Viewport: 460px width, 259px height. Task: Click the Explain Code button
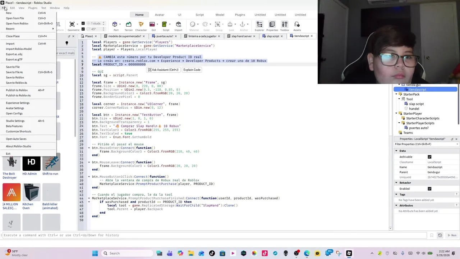[192, 70]
